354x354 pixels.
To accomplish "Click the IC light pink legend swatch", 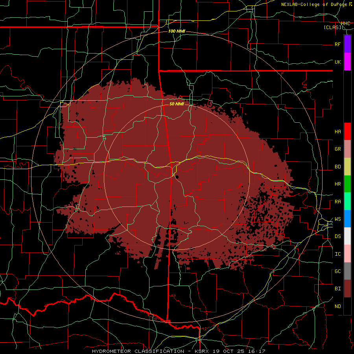I will coord(347,254).
